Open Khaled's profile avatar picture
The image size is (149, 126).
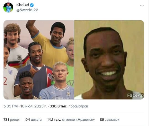click(x=8, y=7)
